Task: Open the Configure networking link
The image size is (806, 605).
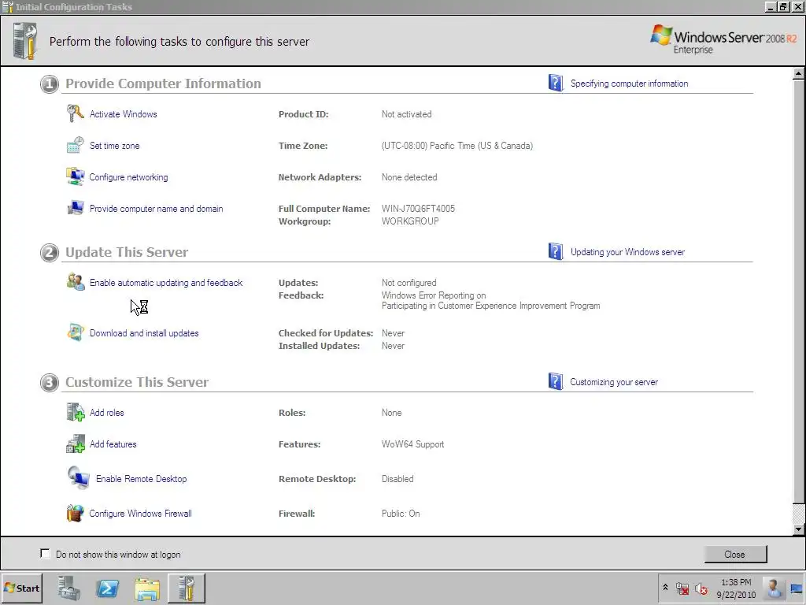Action: tap(128, 177)
